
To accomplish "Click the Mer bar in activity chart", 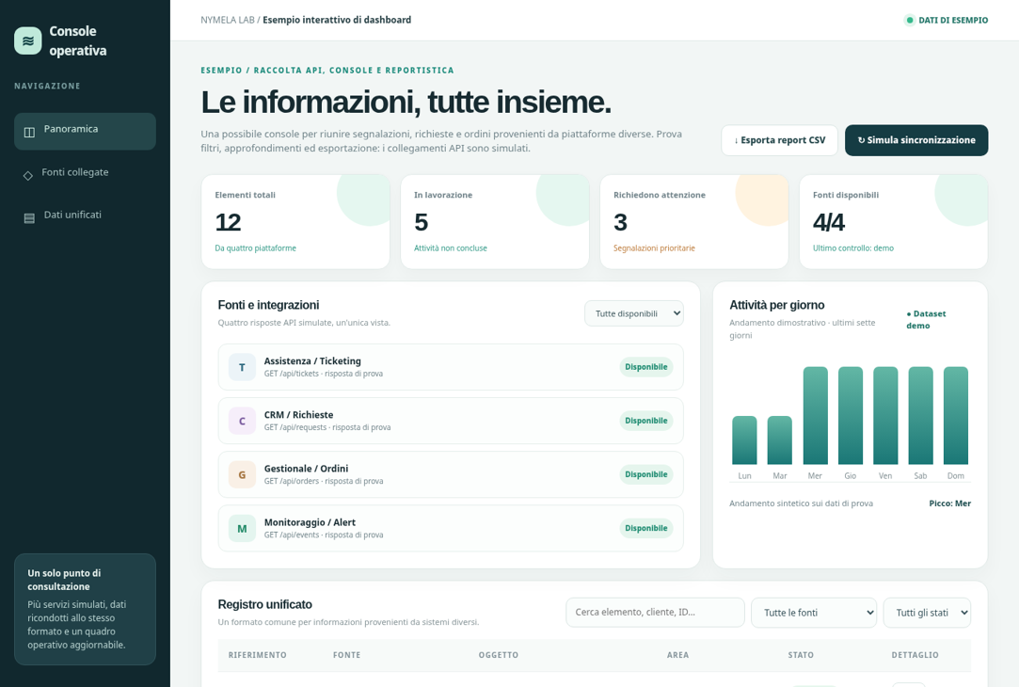I will [x=816, y=415].
